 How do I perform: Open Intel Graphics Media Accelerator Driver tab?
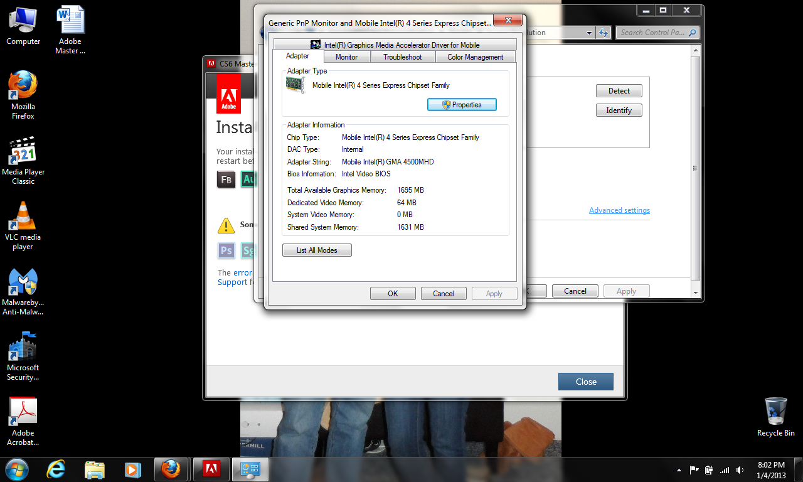click(x=395, y=45)
